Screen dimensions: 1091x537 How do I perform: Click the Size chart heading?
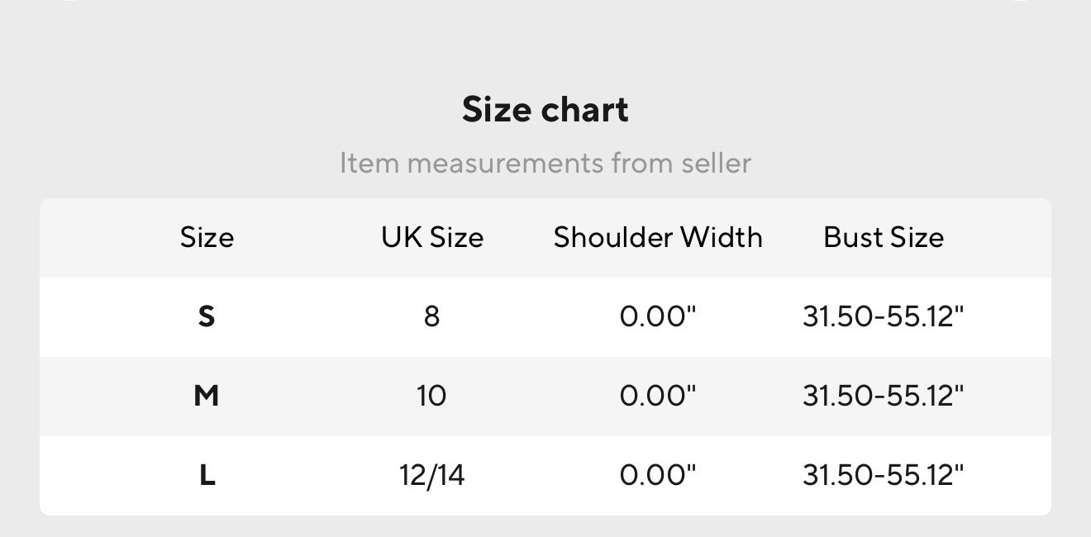pyautogui.click(x=545, y=110)
